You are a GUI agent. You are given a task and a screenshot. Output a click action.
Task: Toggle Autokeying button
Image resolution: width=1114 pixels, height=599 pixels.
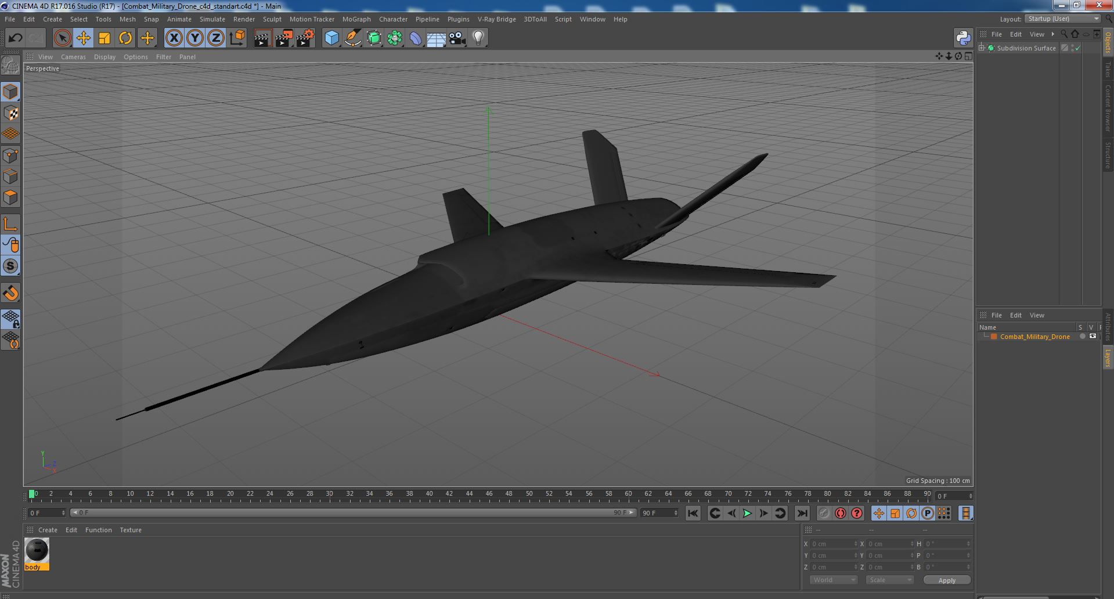(x=840, y=513)
